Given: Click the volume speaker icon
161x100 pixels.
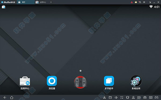Looking at the screenshot, I should pyautogui.click(x=116, y=97).
